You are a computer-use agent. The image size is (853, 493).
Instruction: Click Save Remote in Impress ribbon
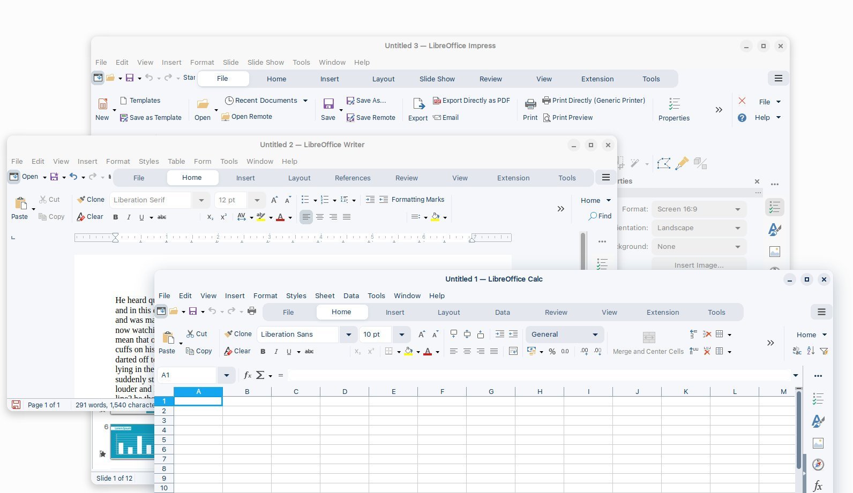pos(371,118)
